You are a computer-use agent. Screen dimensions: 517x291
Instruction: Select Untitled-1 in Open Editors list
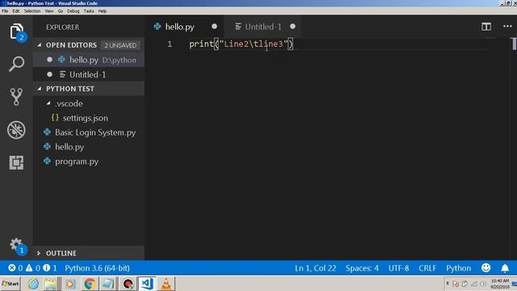pos(89,74)
